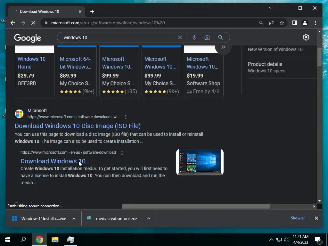Open the notification center

318,240
